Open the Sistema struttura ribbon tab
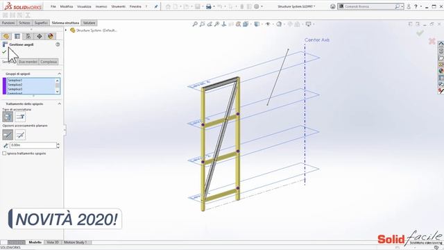 [65, 23]
